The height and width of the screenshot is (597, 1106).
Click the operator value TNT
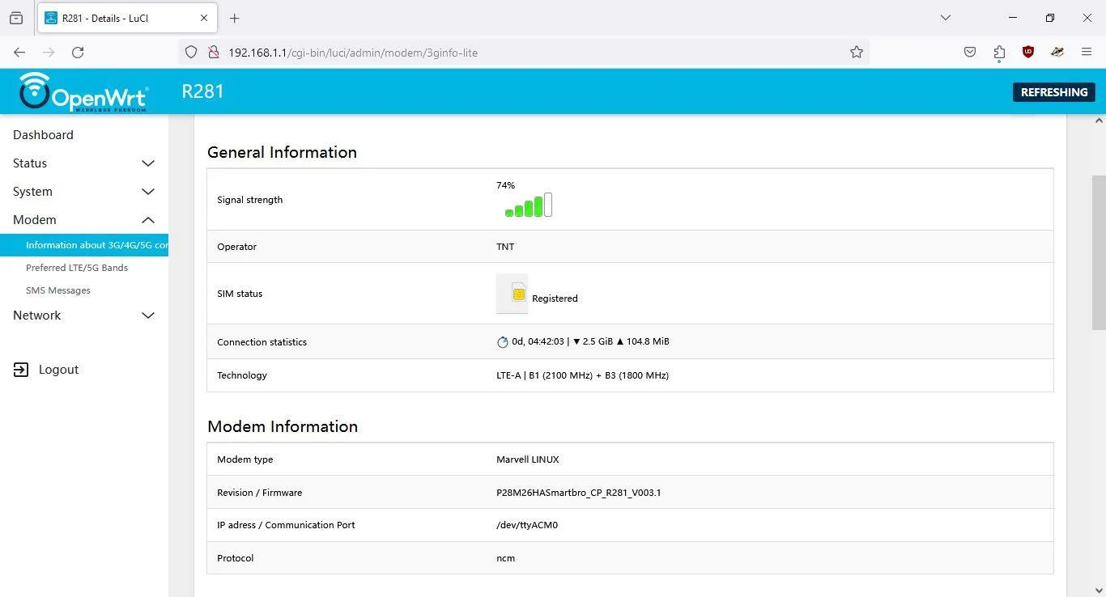505,247
